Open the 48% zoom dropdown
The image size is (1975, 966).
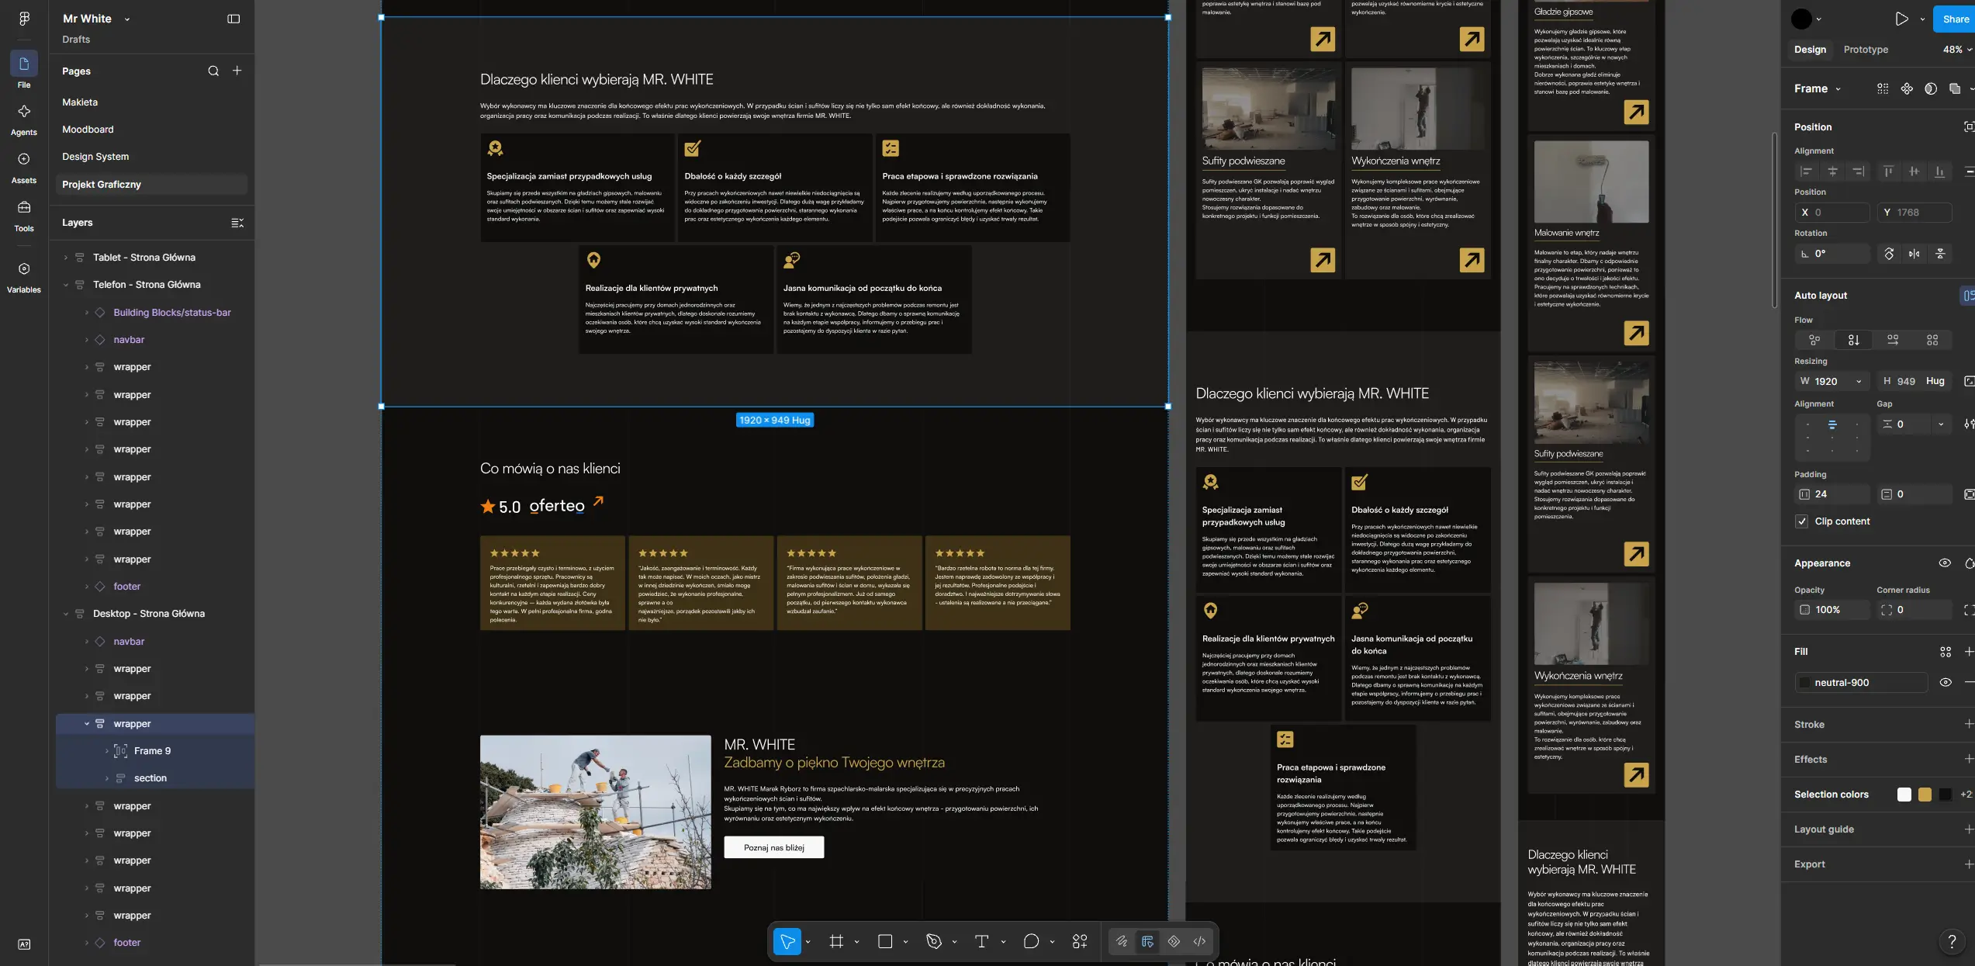(x=1958, y=50)
